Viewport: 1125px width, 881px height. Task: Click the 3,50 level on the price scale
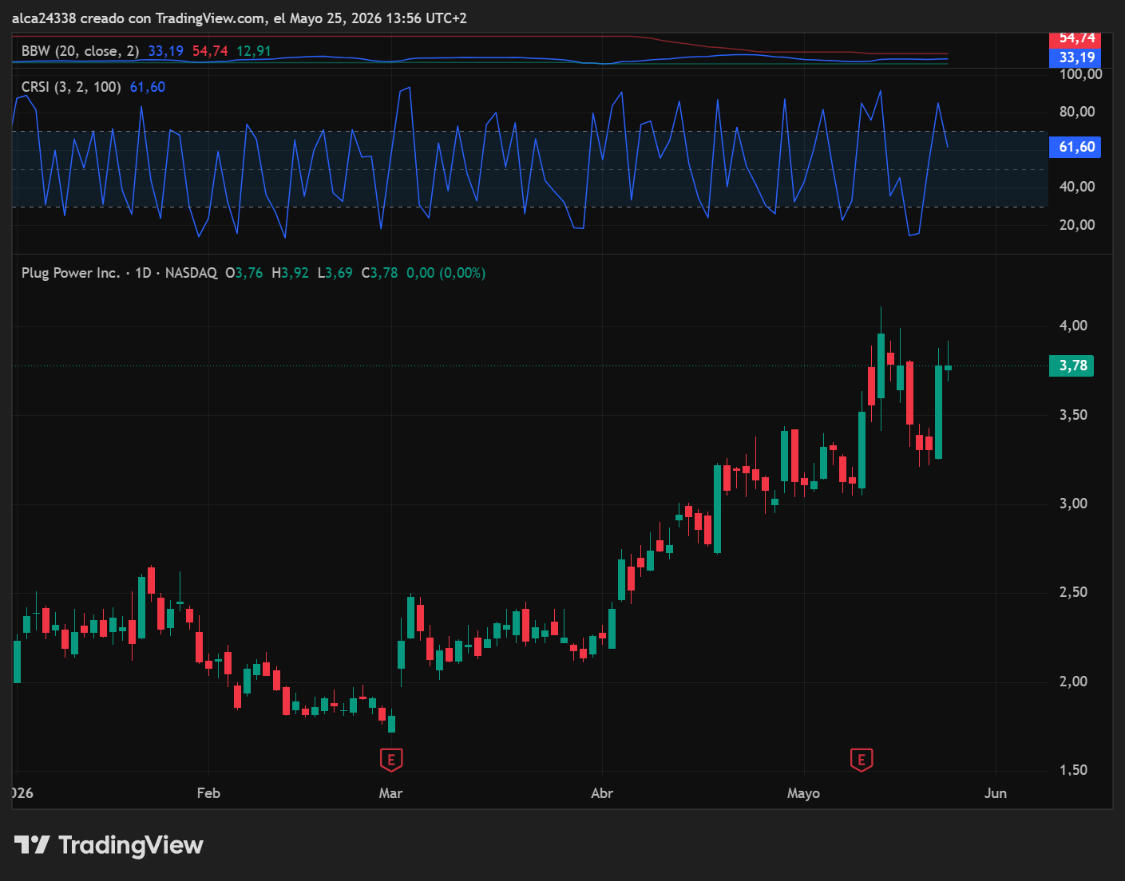tap(1073, 415)
